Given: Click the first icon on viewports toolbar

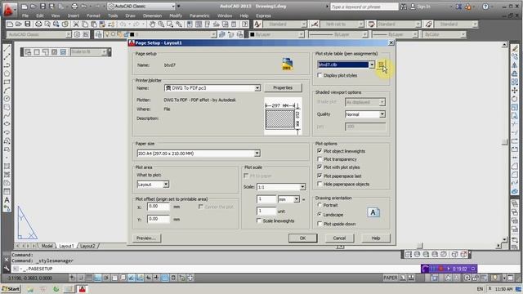Looking at the screenshot, I should [28, 52].
